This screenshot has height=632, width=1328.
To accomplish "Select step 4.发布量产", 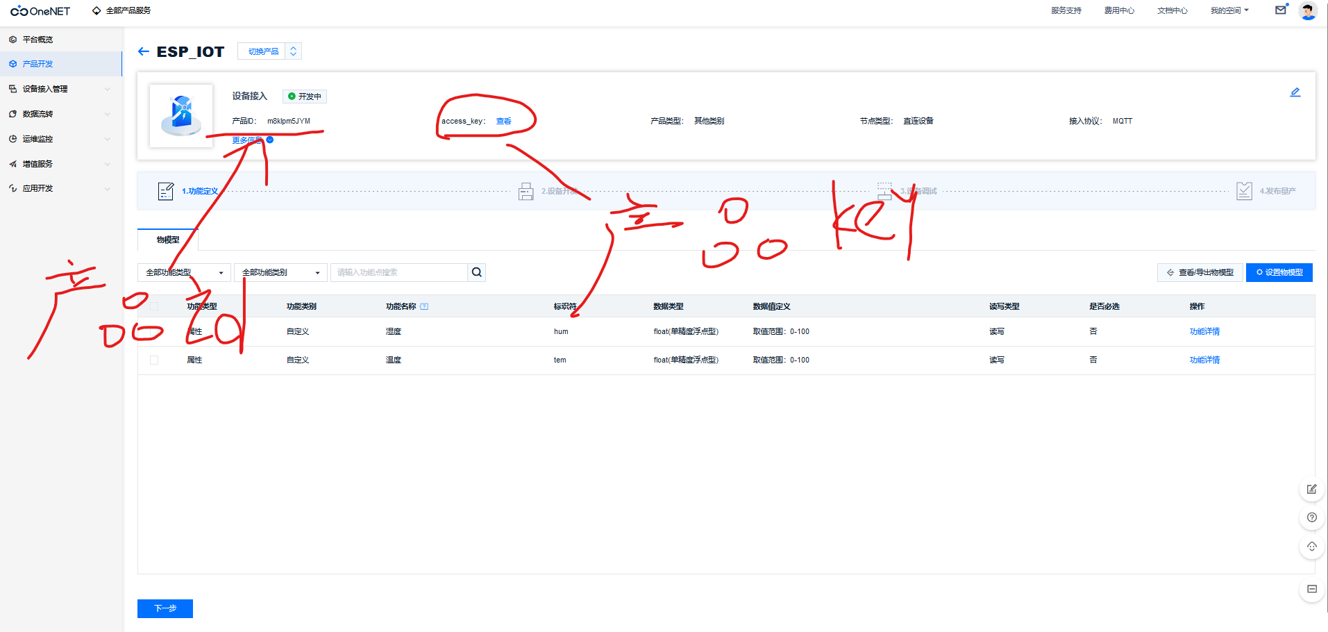I will coord(1278,191).
